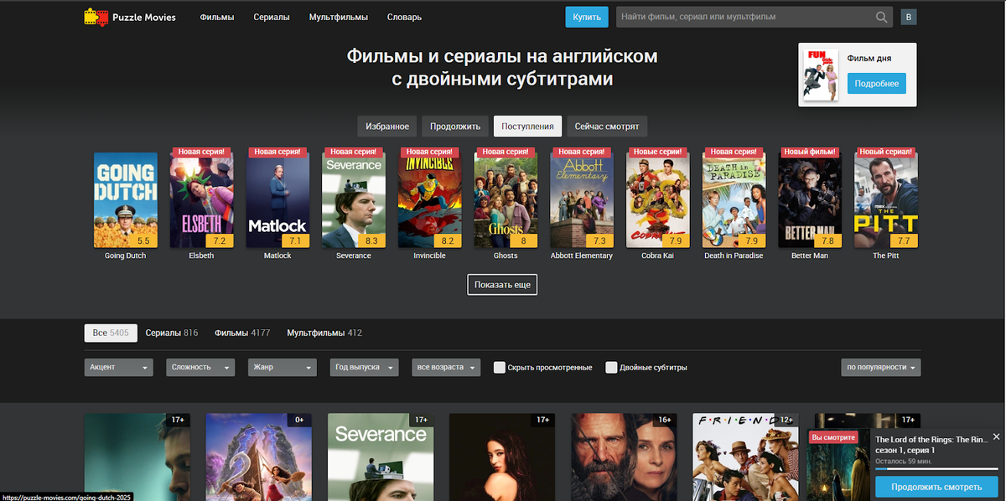Open the 'Год выпуска' dropdown
The width and height of the screenshot is (1006, 501).
pos(365,367)
